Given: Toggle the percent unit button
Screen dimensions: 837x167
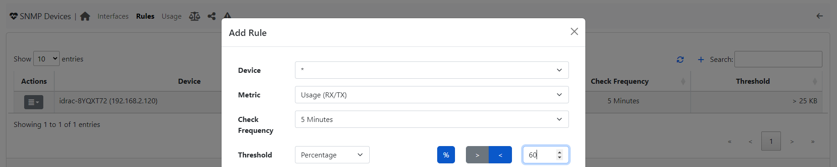Looking at the screenshot, I should (x=446, y=155).
